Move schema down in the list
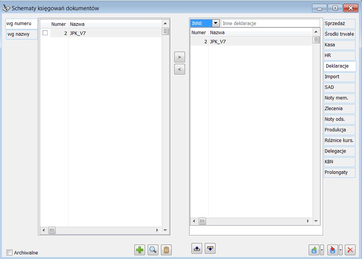The width and height of the screenshot is (362, 259). click(x=210, y=248)
